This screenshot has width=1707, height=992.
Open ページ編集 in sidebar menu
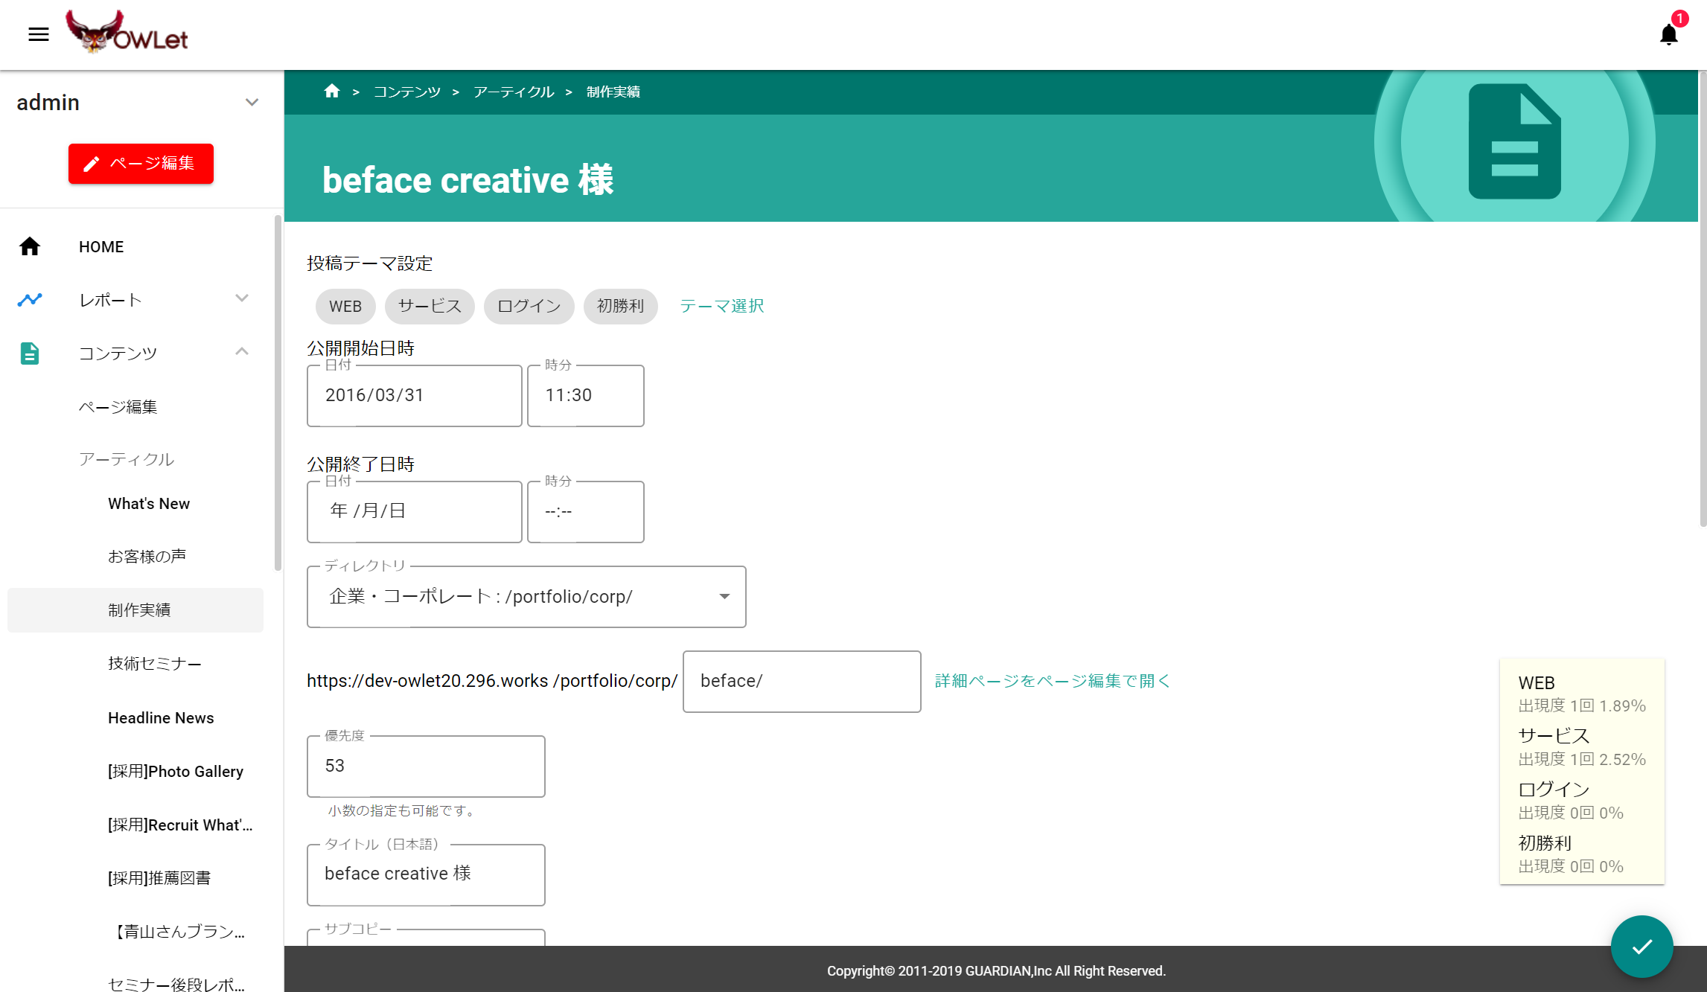point(118,407)
